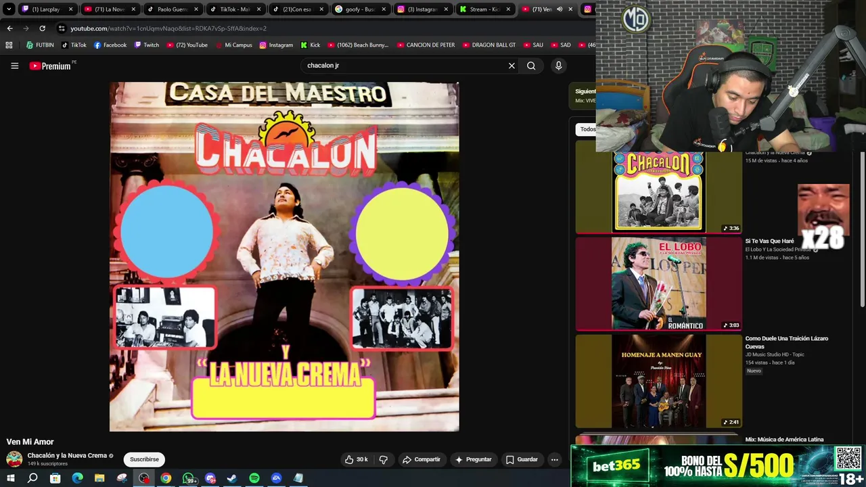Open the three-dot more actions menu below the video
The width and height of the screenshot is (866, 487).
[554, 459]
